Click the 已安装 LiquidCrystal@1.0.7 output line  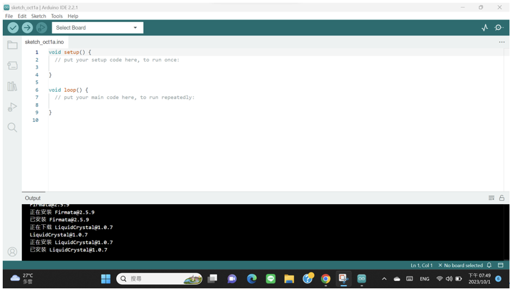coord(68,250)
